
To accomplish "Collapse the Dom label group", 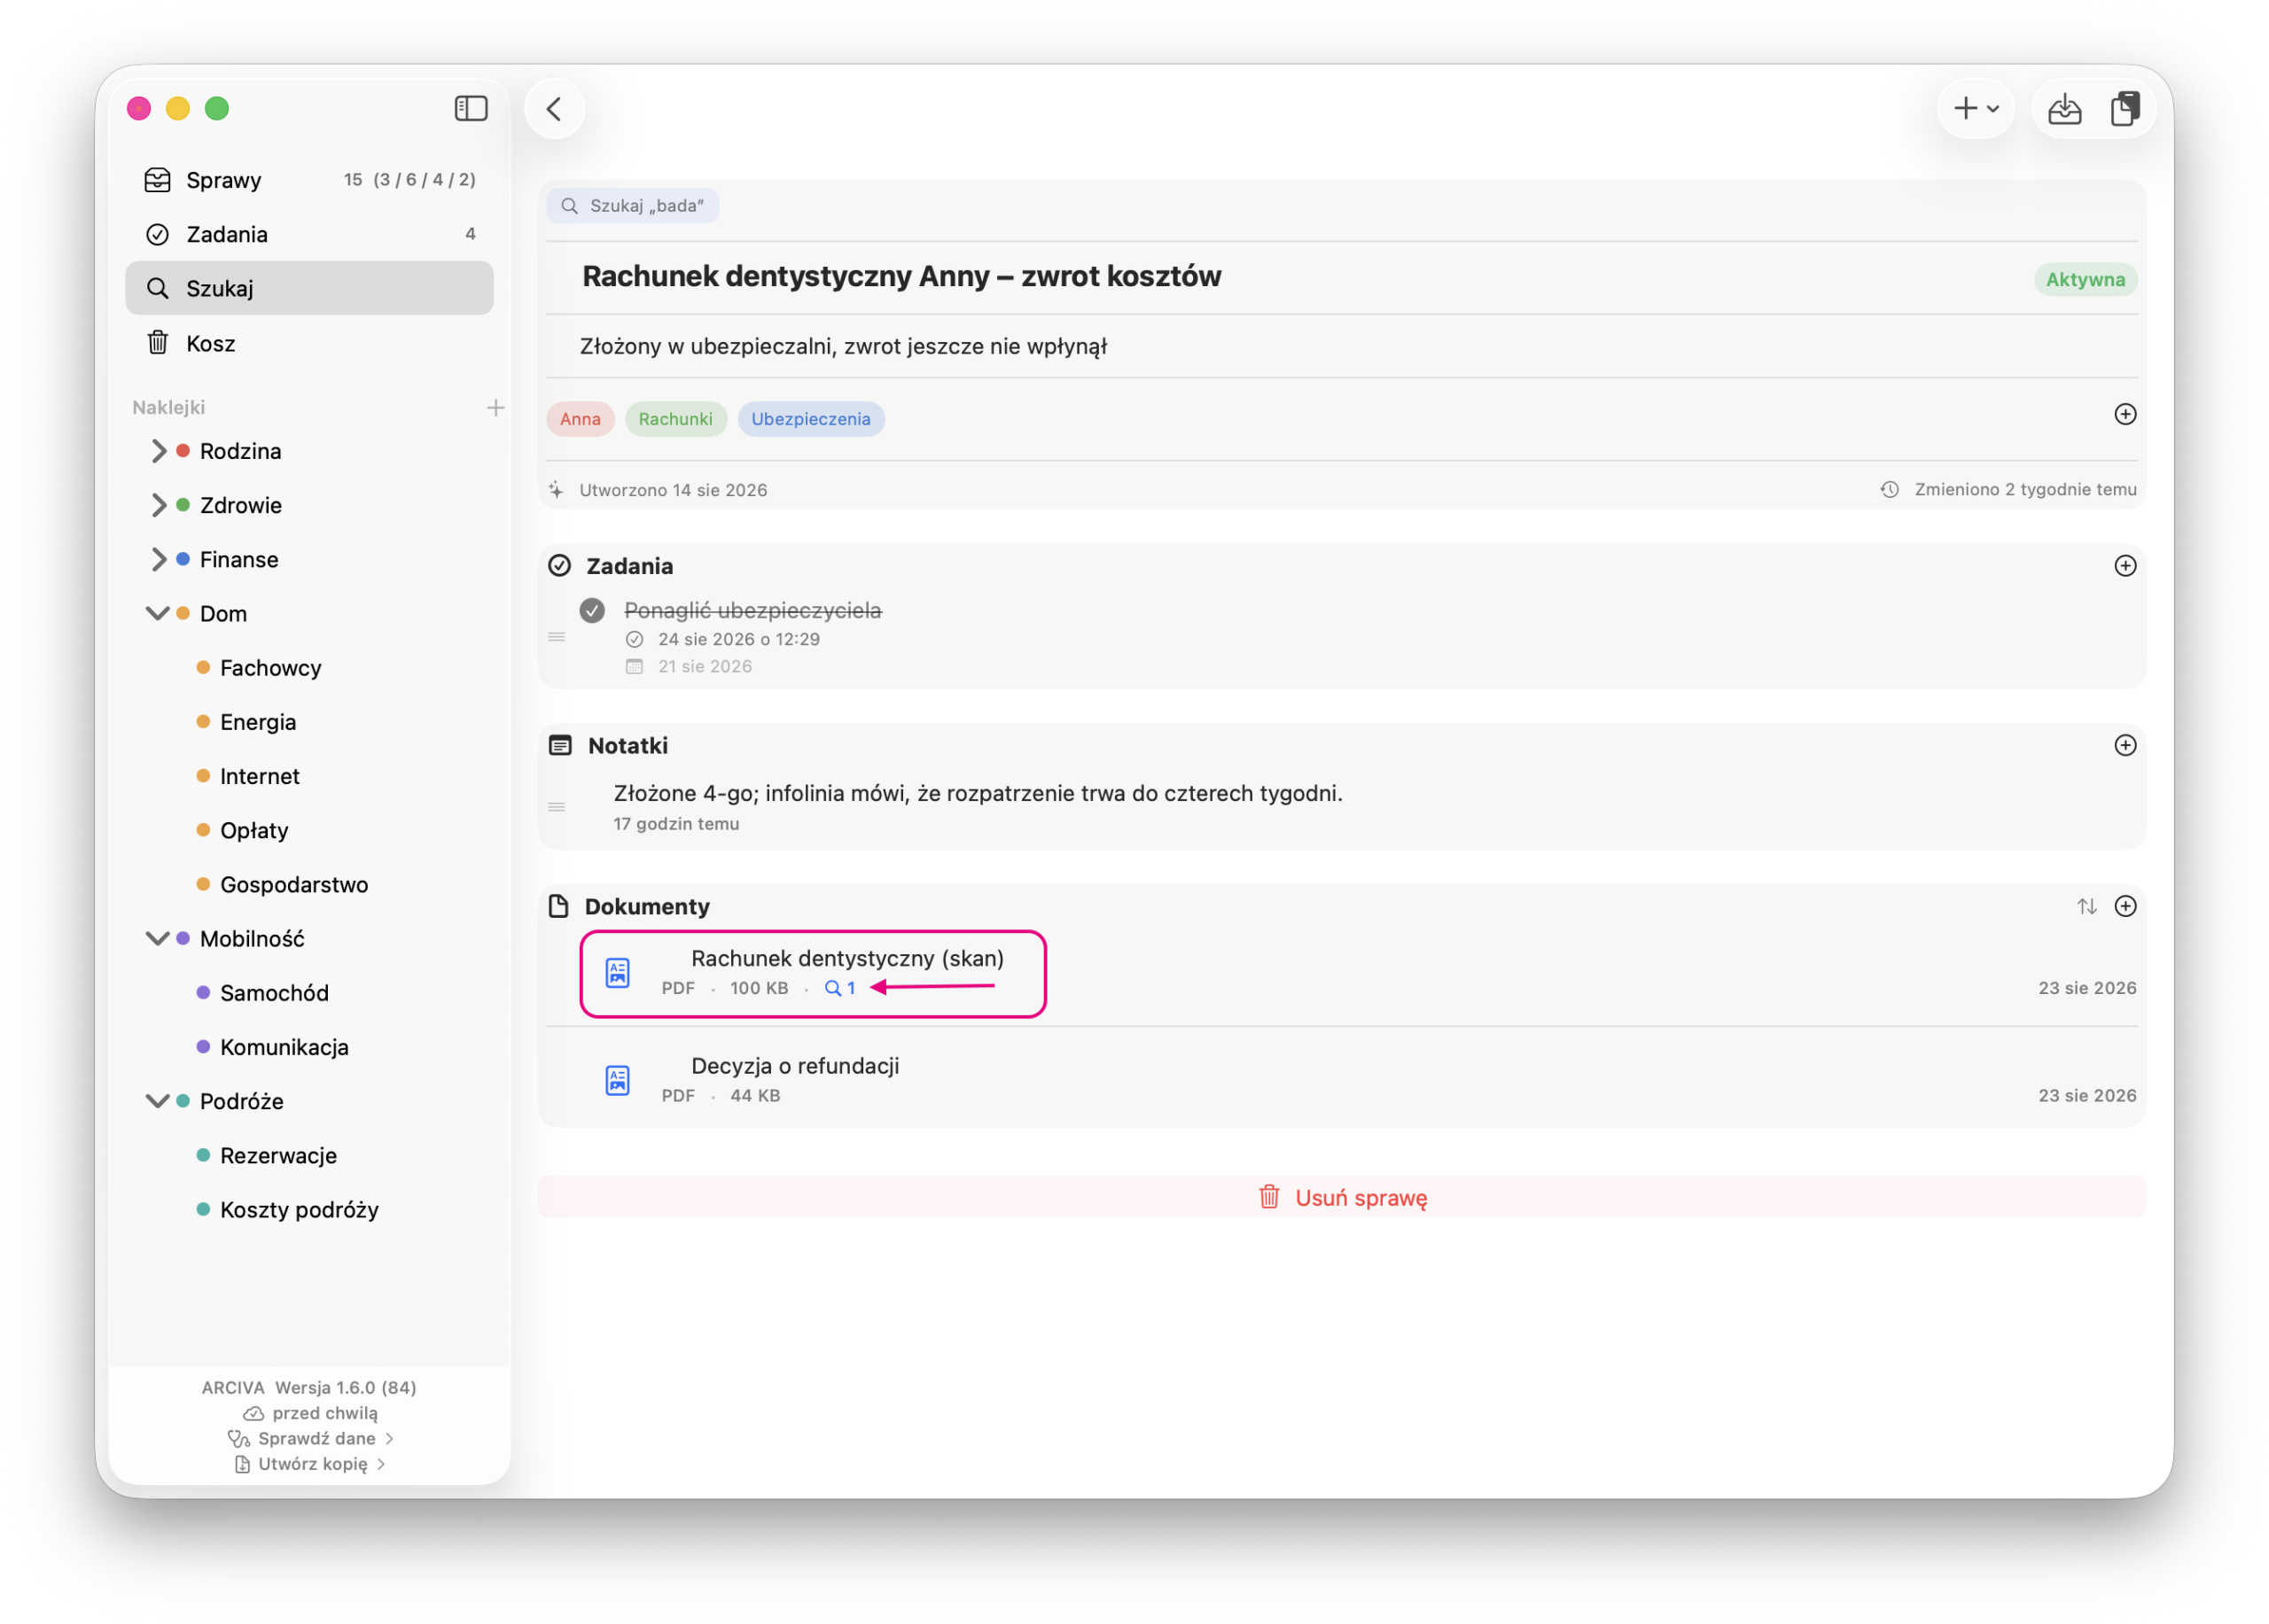I will (x=158, y=613).
